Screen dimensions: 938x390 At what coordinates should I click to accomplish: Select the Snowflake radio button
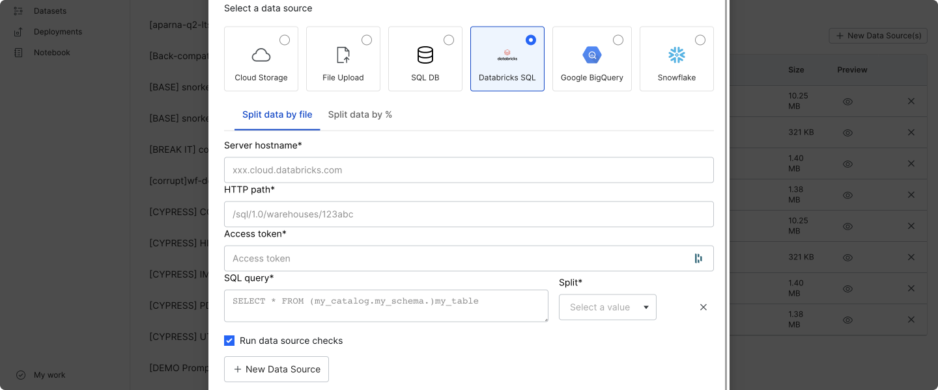pyautogui.click(x=700, y=40)
